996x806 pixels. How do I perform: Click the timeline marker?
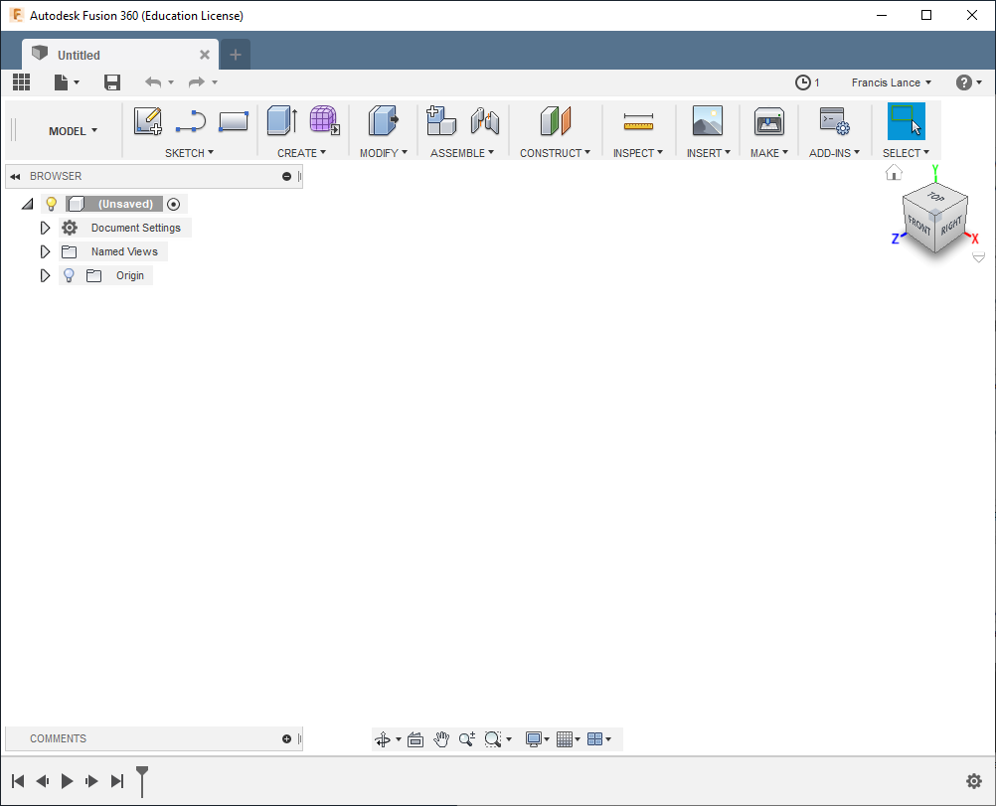pyautogui.click(x=142, y=781)
